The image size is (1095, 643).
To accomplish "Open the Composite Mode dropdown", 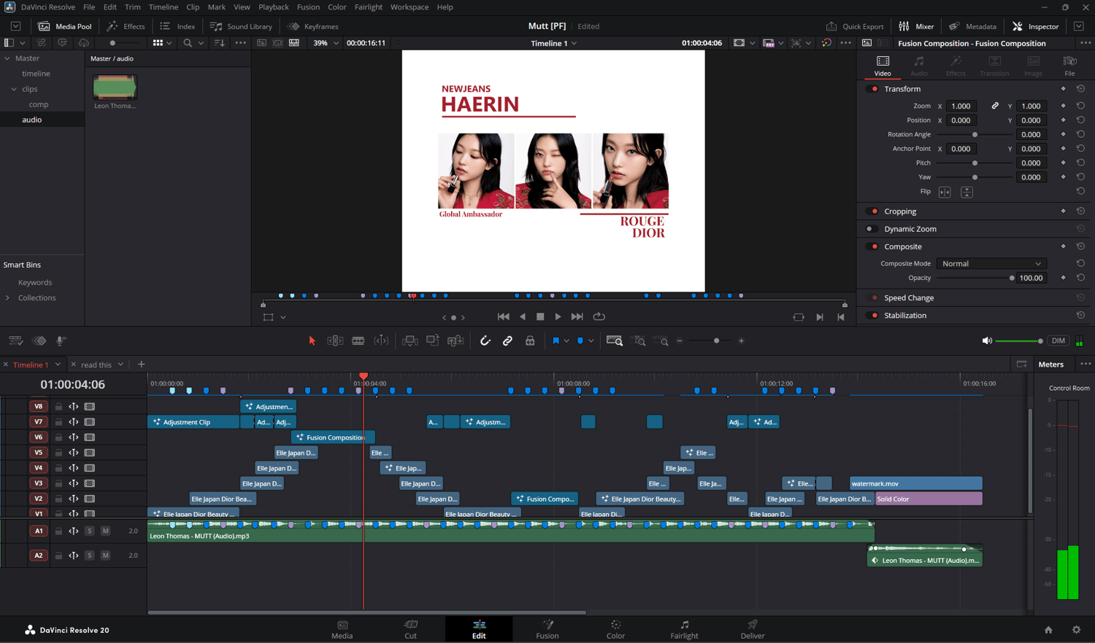I will (x=991, y=264).
